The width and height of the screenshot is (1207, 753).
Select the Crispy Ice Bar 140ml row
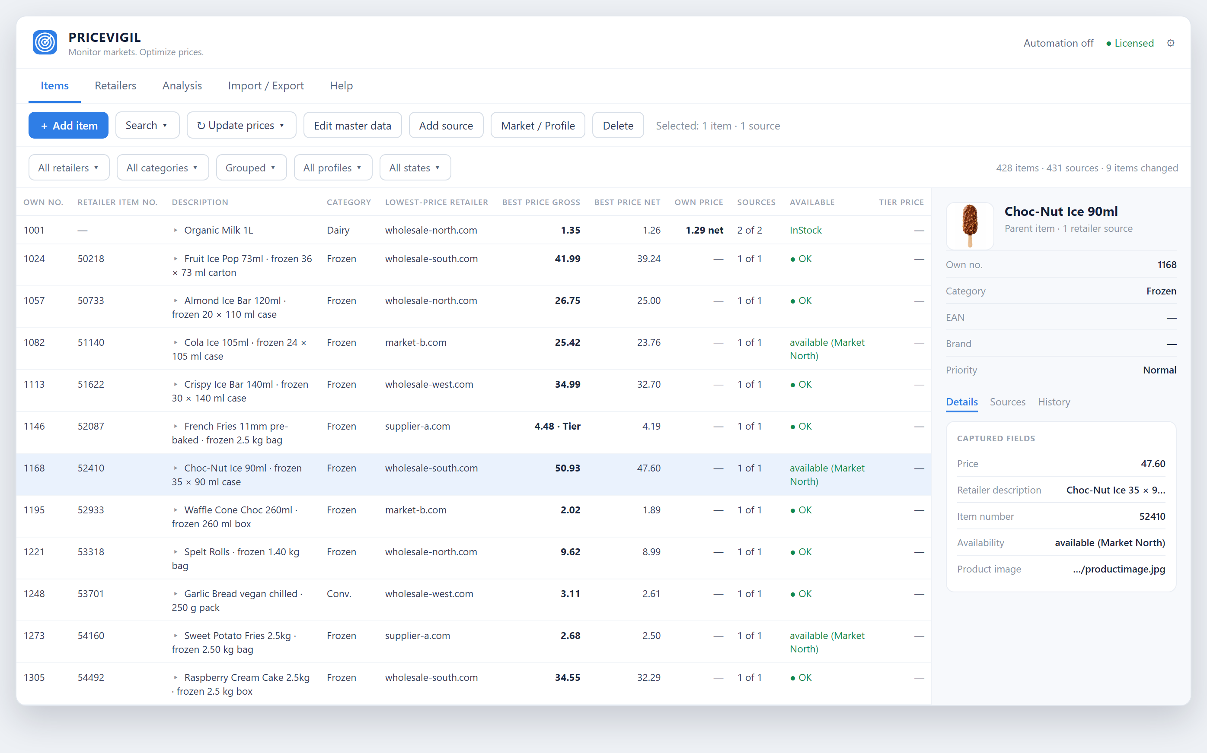(474, 391)
